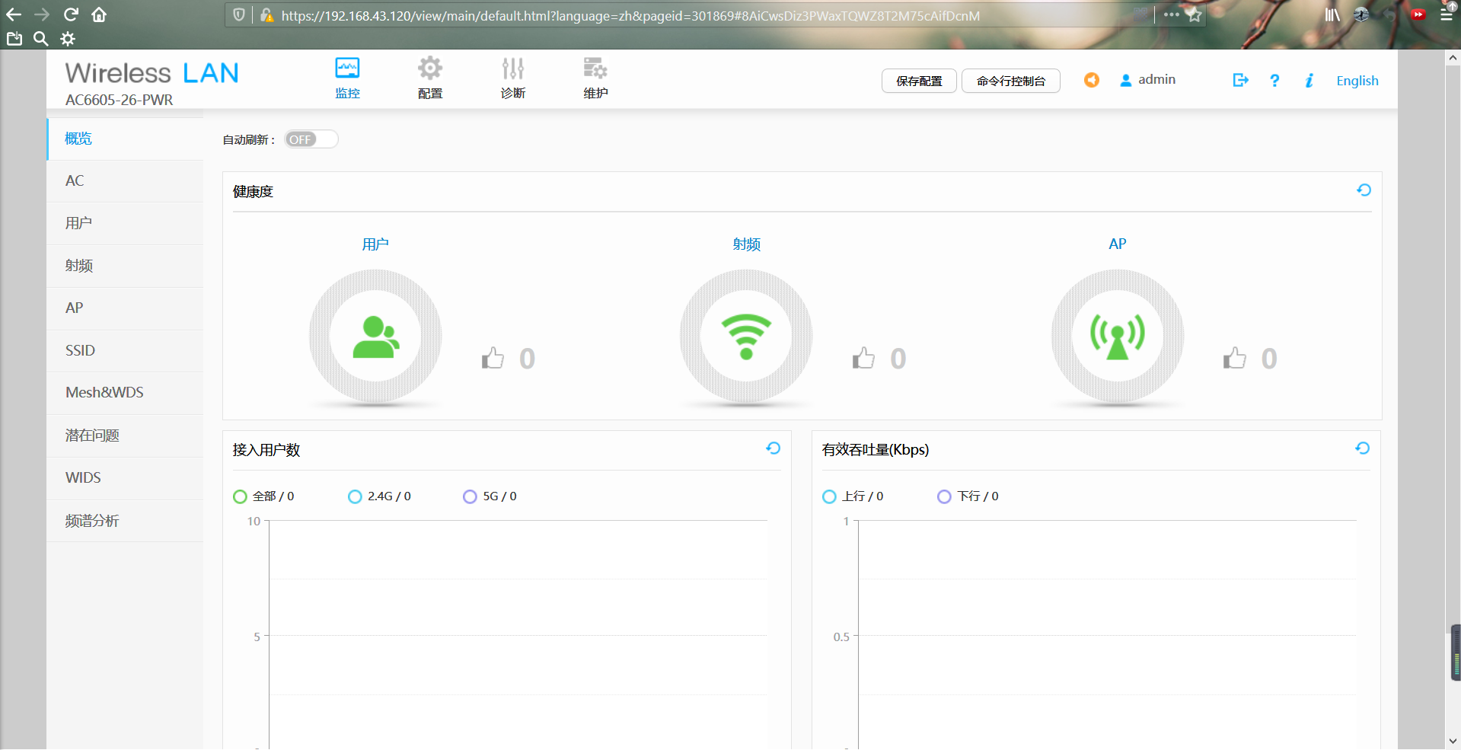This screenshot has height=750, width=1461.
Task: Select SSID in the sidebar
Action: (125, 350)
